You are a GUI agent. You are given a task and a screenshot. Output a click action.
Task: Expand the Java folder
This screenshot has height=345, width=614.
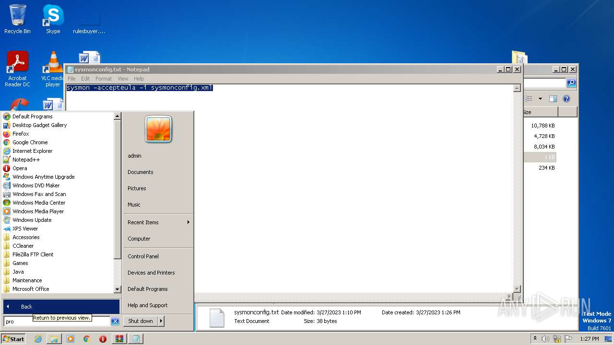coord(58,272)
